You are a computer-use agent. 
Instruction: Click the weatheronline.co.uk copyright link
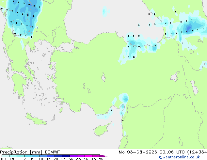tap(180, 157)
